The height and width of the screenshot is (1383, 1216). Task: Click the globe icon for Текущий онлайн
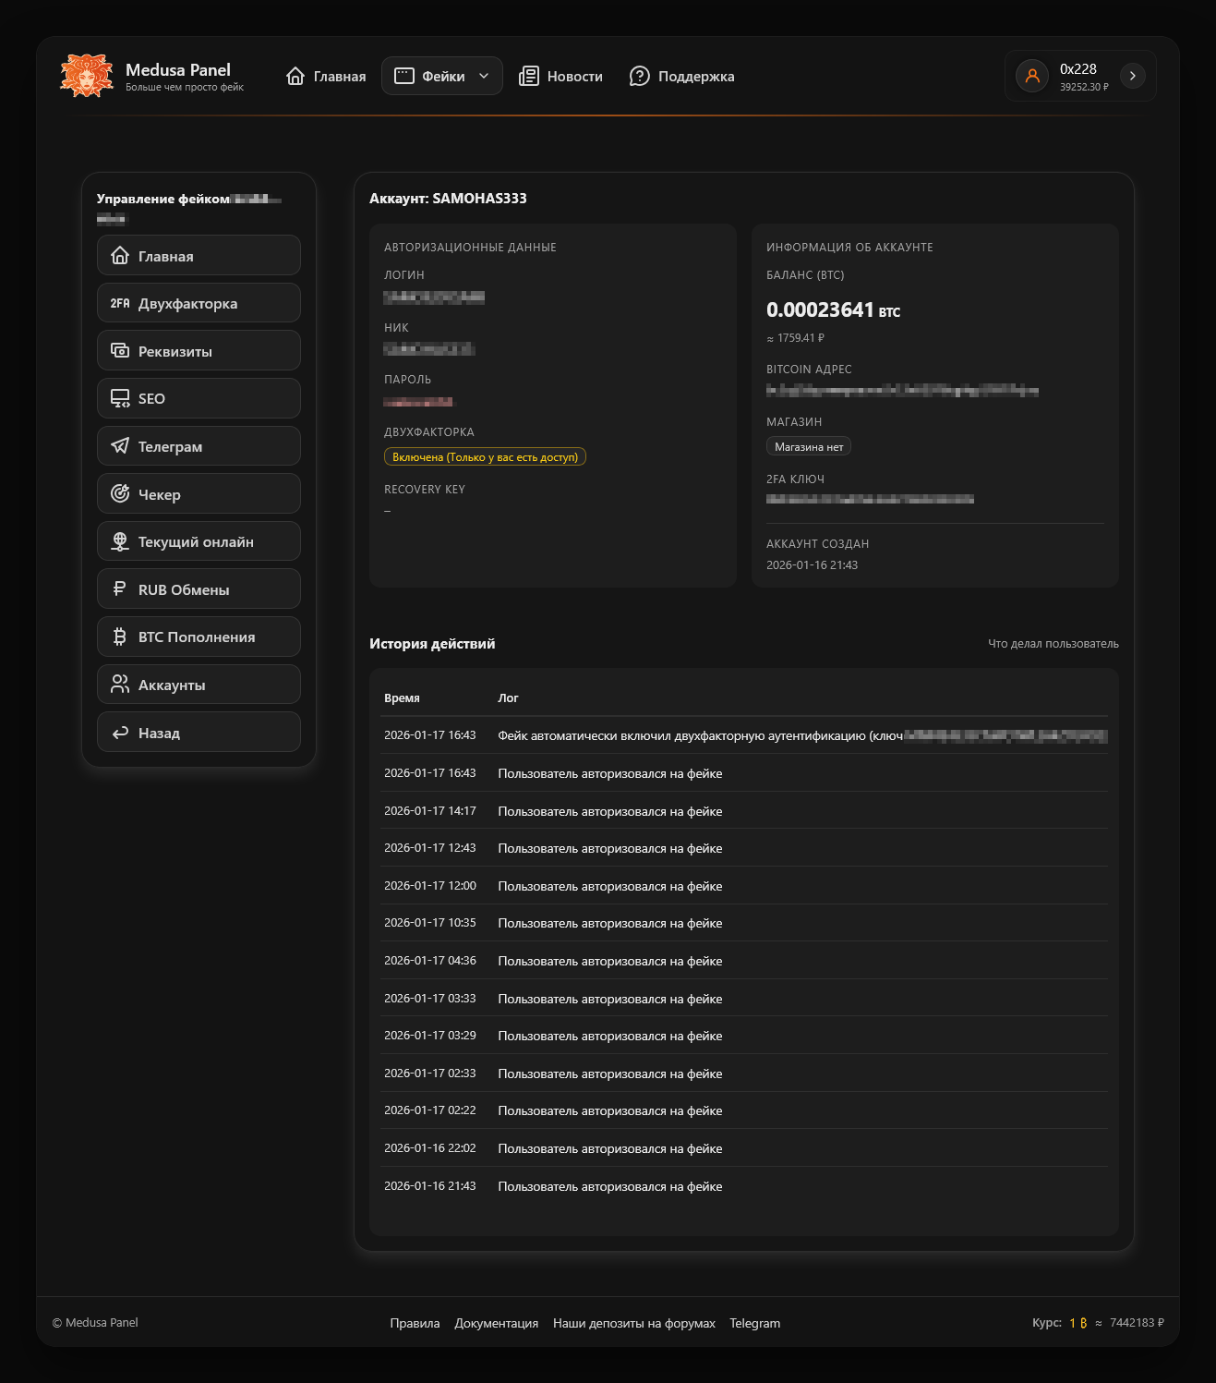pyautogui.click(x=120, y=542)
